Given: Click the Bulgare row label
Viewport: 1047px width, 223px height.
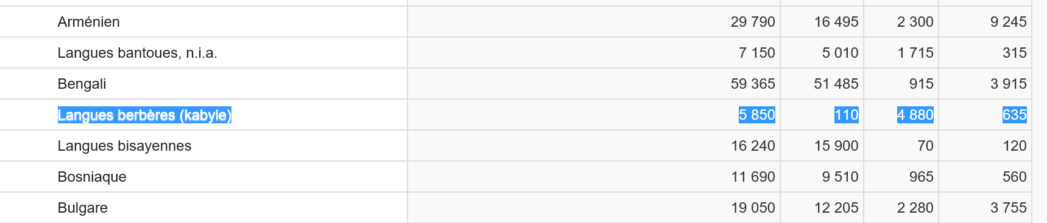Looking at the screenshot, I should [x=82, y=208].
